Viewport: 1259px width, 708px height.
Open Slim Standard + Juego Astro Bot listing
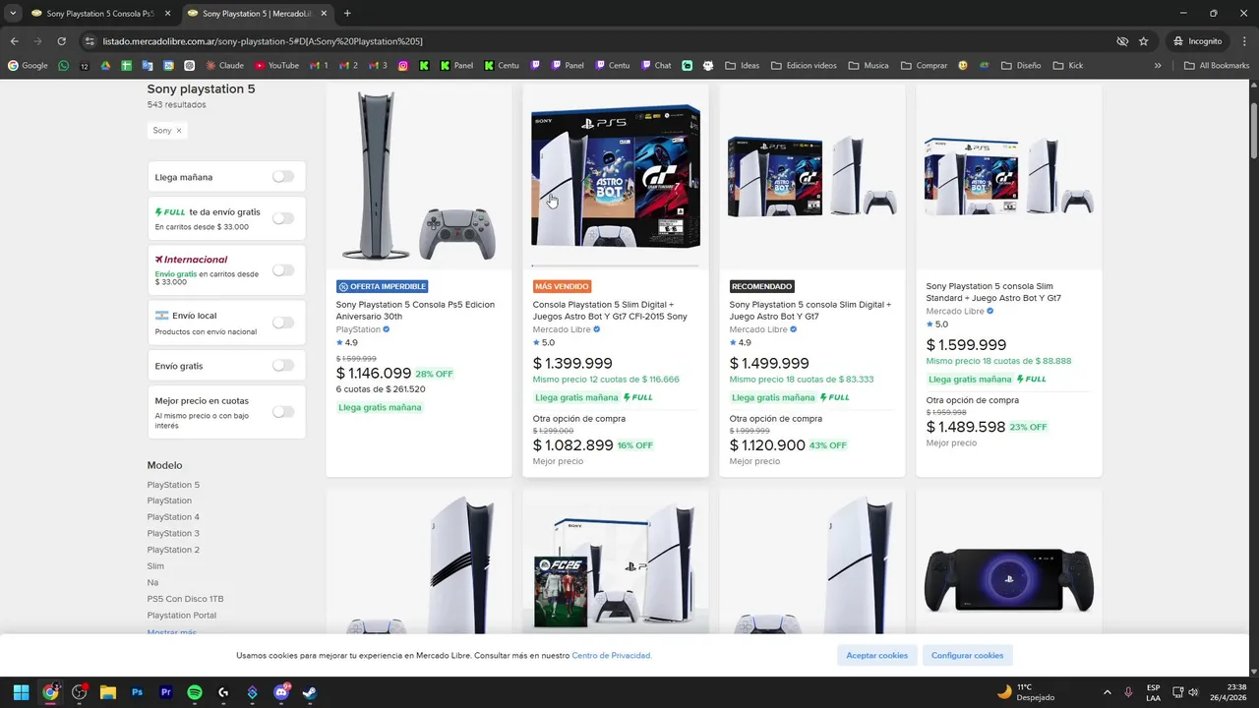coord(993,292)
